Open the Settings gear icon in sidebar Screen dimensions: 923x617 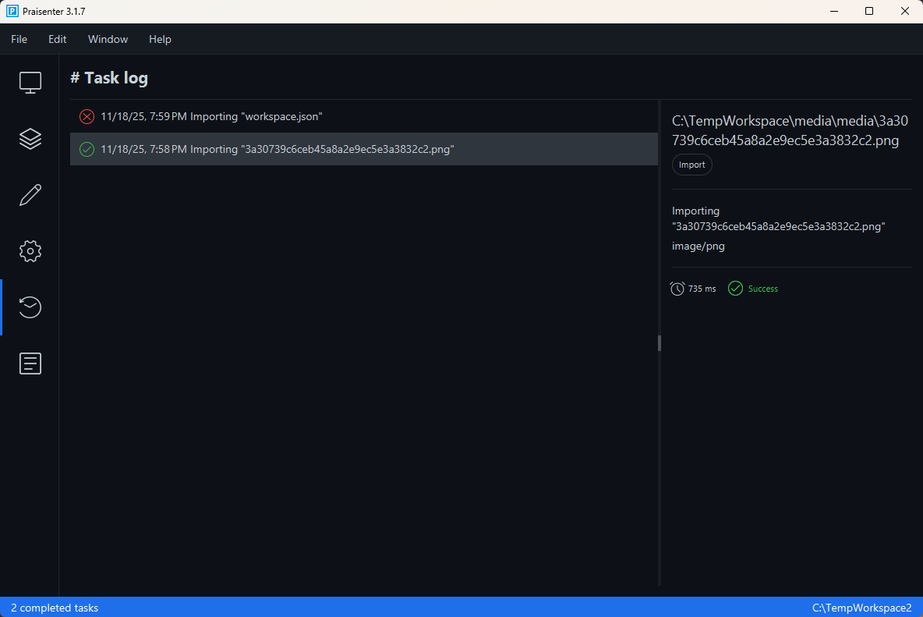coord(30,251)
